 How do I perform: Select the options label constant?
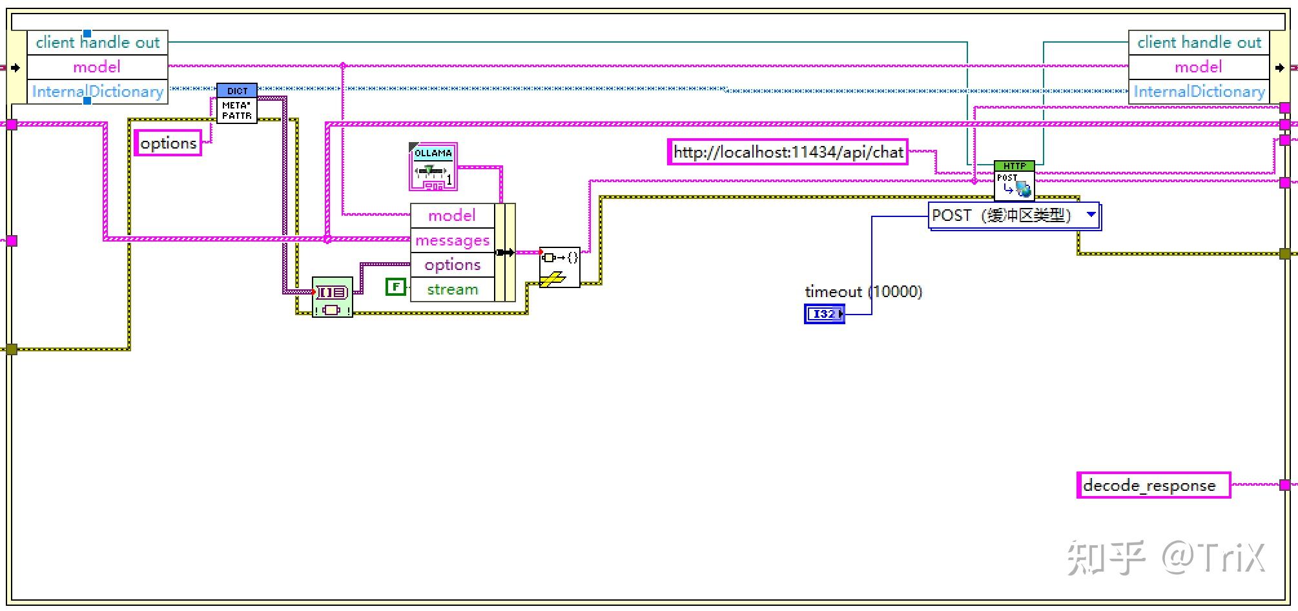tap(169, 143)
